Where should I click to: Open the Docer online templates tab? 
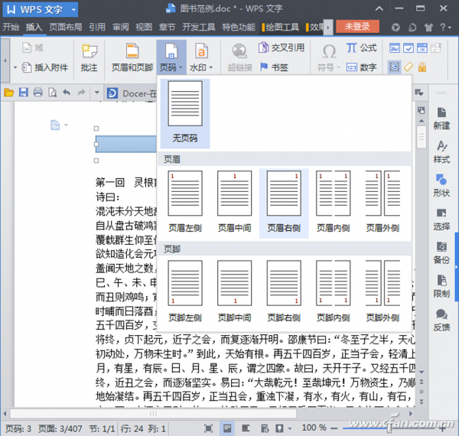[132, 93]
